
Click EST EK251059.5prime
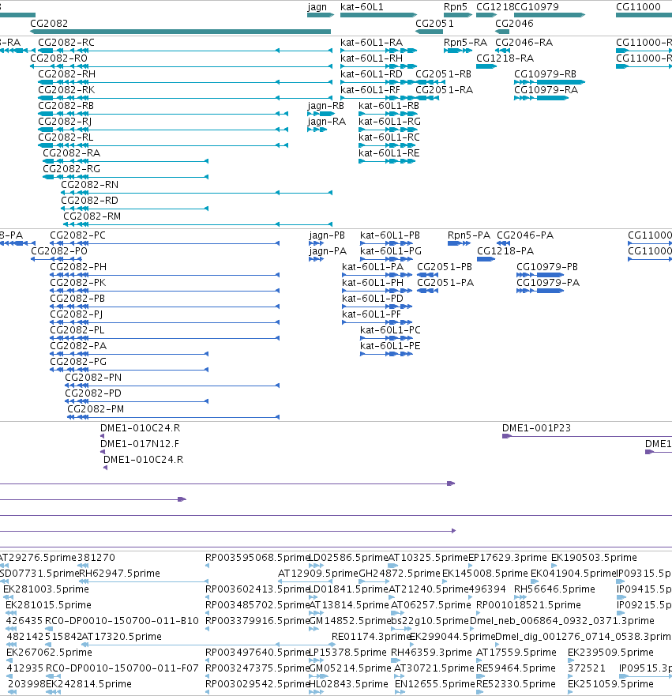[610, 684]
